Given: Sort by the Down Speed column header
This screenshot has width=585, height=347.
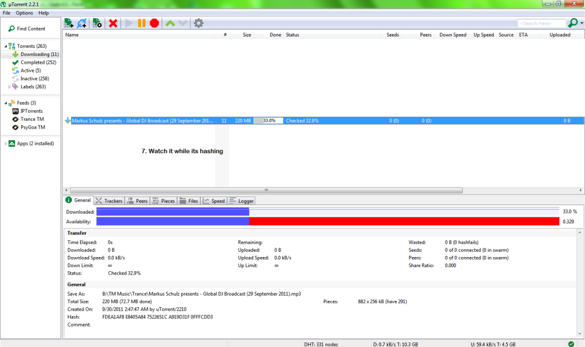Looking at the screenshot, I should pyautogui.click(x=452, y=35).
